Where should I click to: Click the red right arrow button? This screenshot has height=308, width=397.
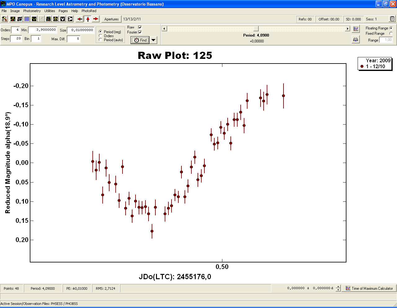pyautogui.click(x=96, y=19)
